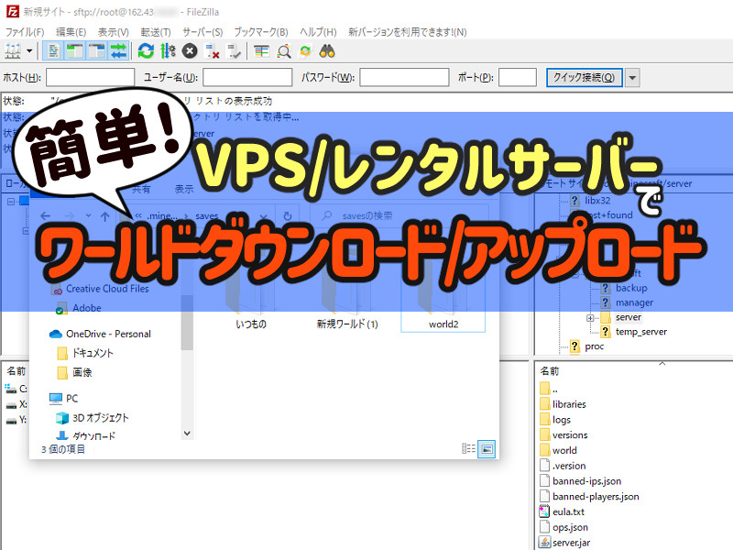Select PC in Explorer sidebar
This screenshot has height=550, width=733.
[x=63, y=399]
